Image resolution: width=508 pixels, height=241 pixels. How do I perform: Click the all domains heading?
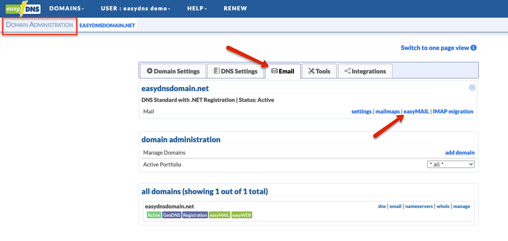pyautogui.click(x=205, y=191)
